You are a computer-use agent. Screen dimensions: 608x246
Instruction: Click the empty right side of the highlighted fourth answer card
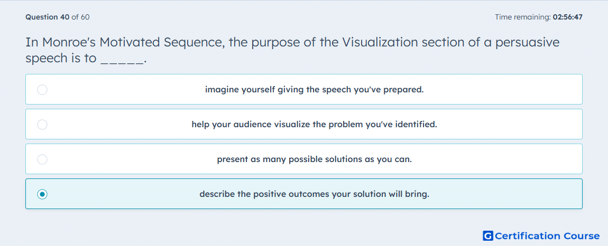504,194
